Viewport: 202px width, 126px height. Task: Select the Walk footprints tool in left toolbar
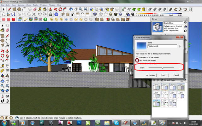coord(3,101)
